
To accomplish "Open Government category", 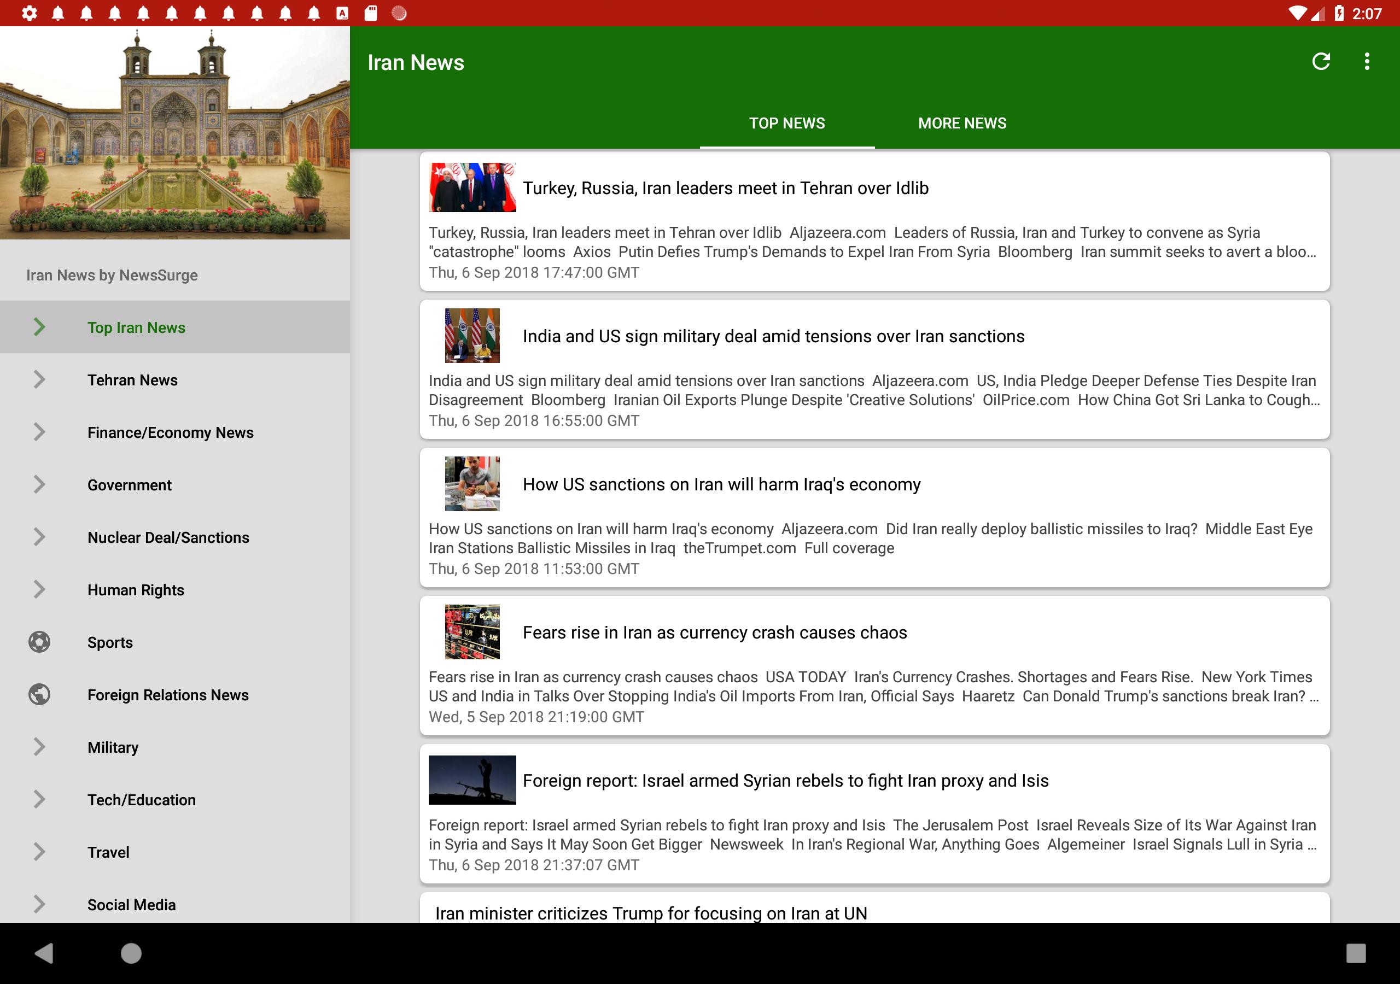I will 175,484.
